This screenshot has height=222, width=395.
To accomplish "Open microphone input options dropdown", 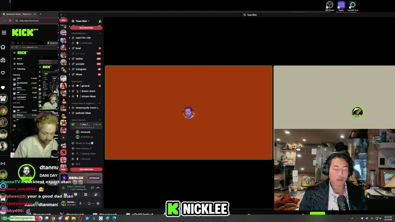I will (84, 203).
